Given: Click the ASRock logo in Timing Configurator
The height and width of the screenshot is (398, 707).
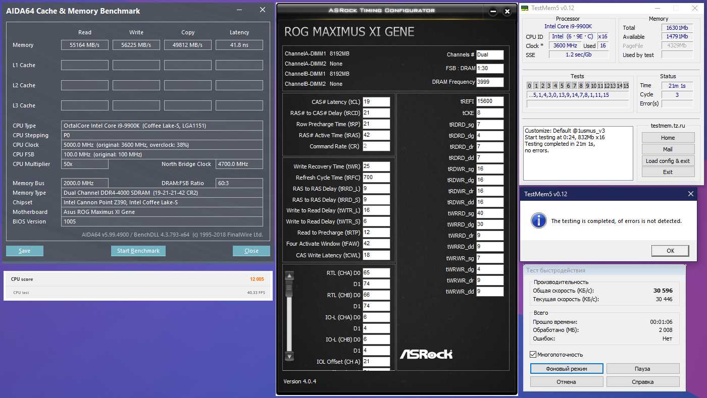Looking at the screenshot, I should tap(426, 354).
